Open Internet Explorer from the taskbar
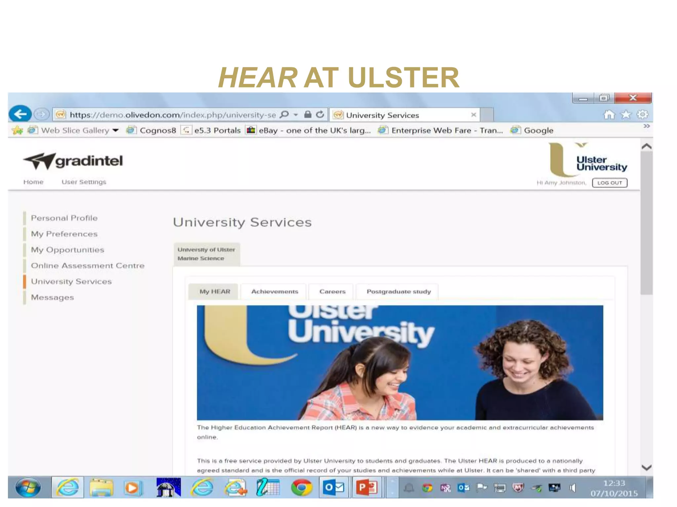The height and width of the screenshot is (507, 677). point(67,487)
